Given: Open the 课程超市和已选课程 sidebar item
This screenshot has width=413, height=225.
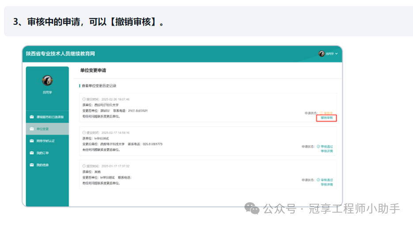Looking at the screenshot, I should click(47, 117).
